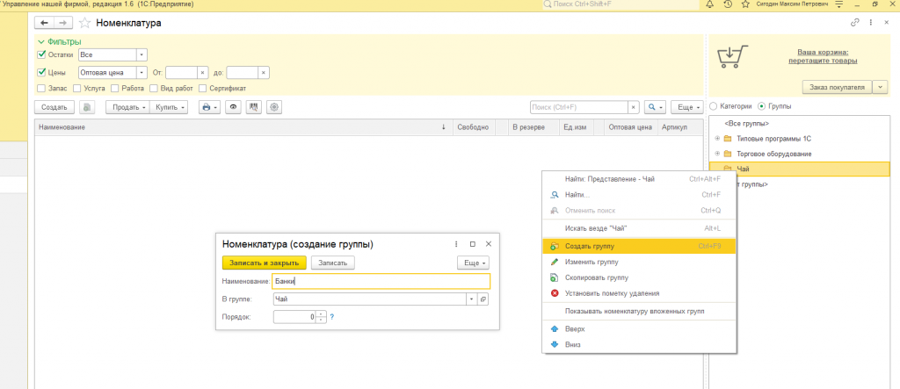This screenshot has height=389, width=900.
Task: Open the Остатки 'Все' dropdown
Action: 142,54
